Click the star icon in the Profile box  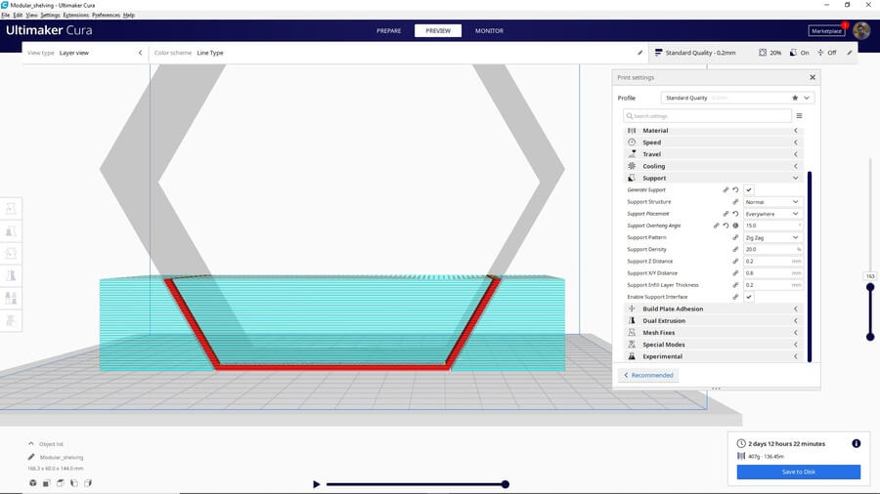coord(794,98)
